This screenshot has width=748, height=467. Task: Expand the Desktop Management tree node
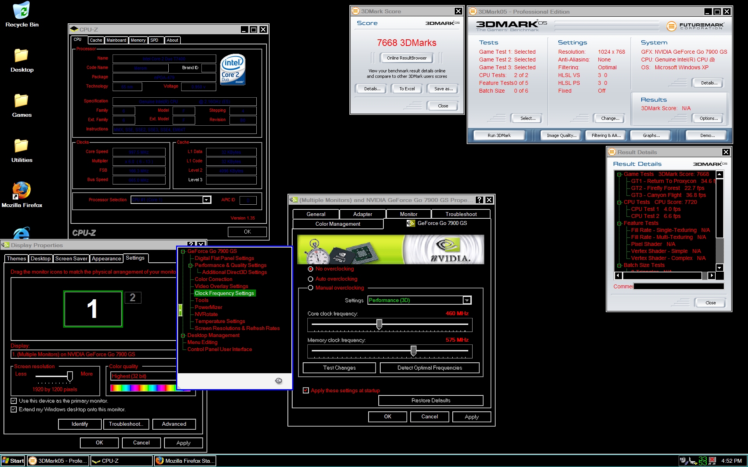183,335
